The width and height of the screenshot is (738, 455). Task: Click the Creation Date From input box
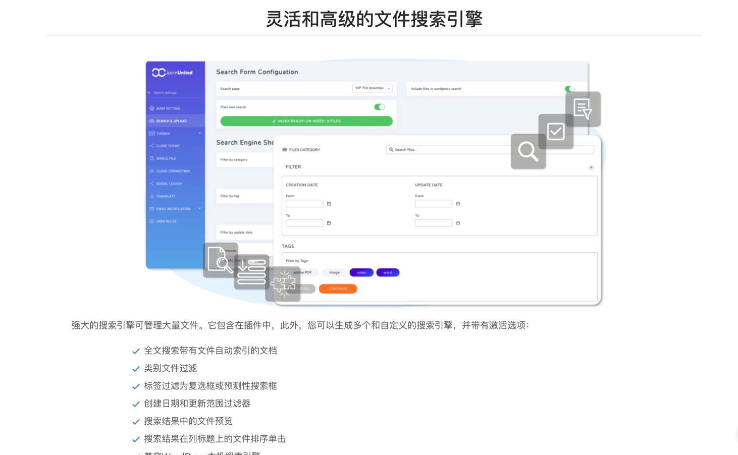304,204
